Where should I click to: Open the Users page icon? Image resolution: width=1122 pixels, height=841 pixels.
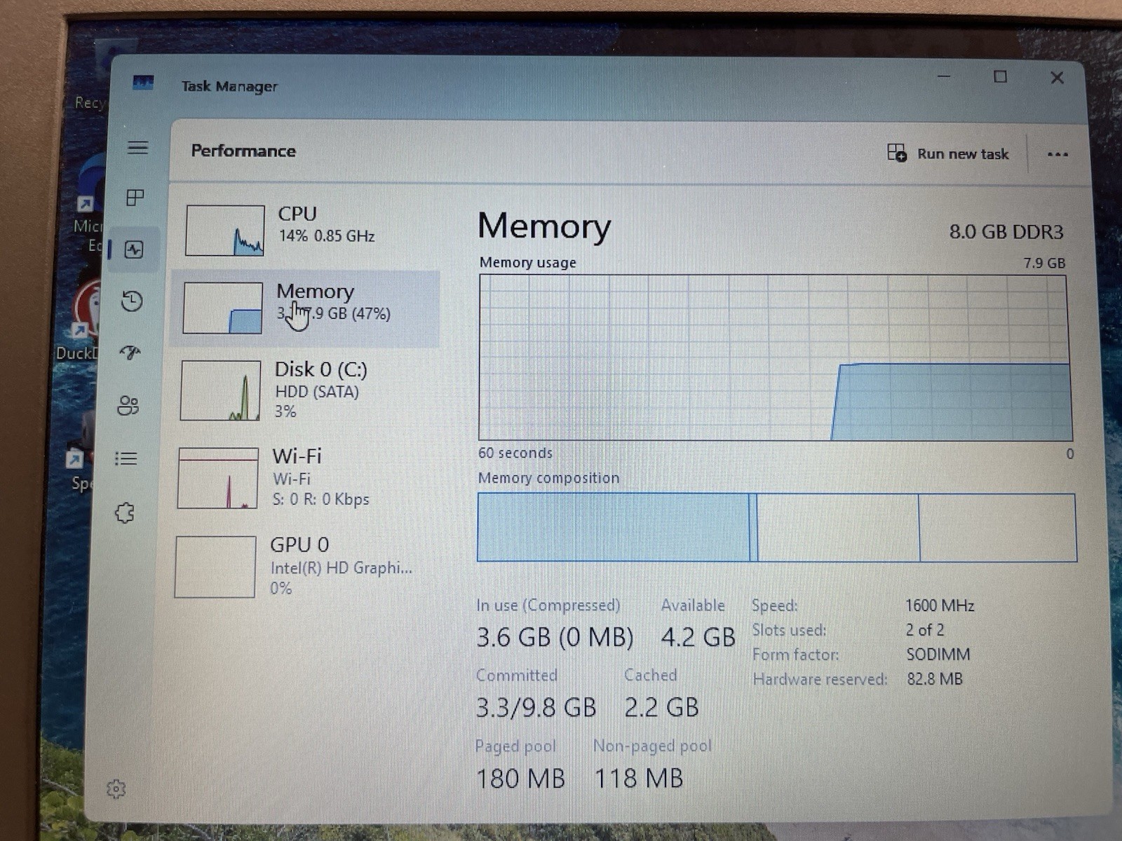(x=128, y=405)
